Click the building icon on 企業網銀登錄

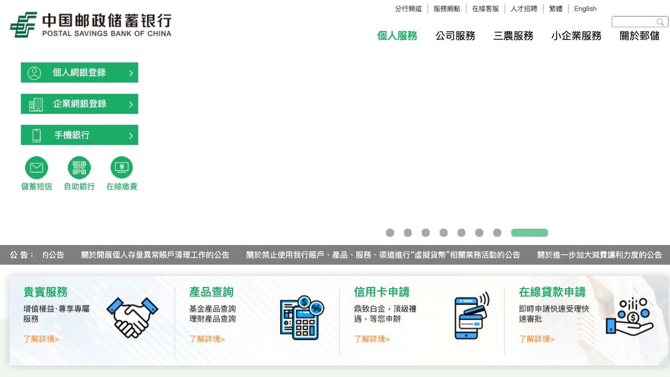36,104
